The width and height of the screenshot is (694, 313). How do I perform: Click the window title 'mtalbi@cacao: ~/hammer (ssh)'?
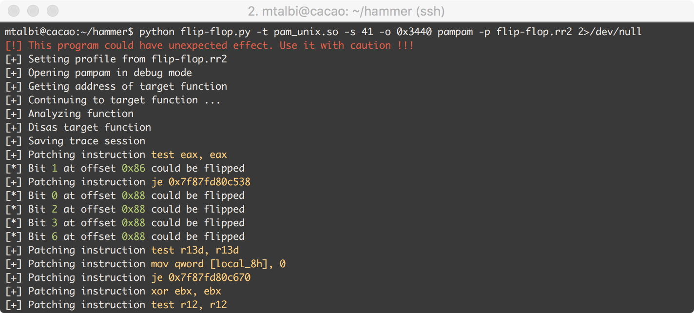tap(346, 11)
